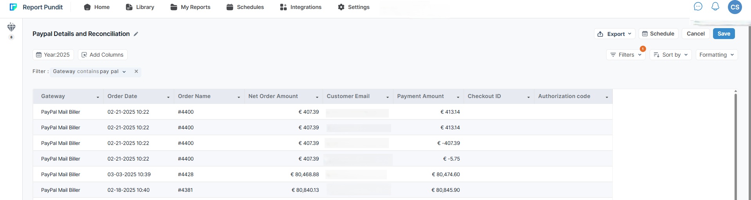Open the Home menu item
751x200 pixels.
97,7
